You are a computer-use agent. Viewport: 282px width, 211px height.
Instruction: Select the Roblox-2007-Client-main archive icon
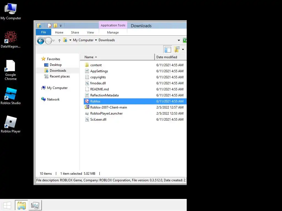coord(87,107)
